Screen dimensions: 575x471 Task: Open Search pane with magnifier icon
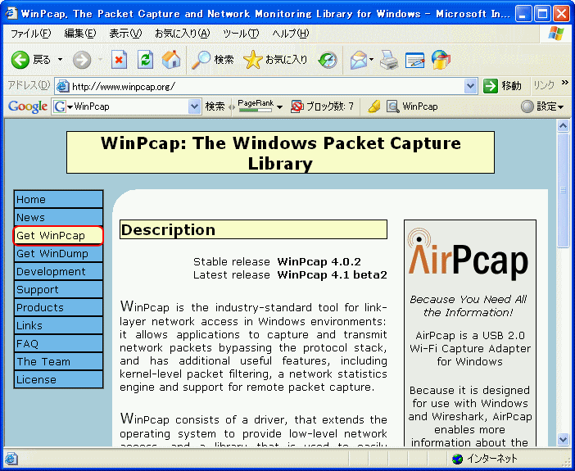[213, 60]
